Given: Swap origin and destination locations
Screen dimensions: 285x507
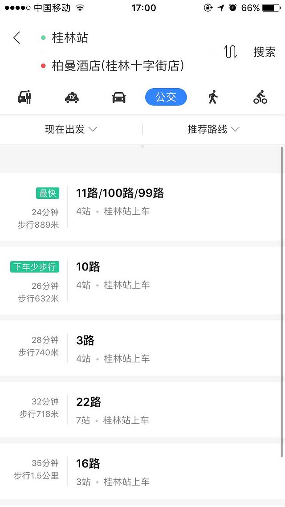Looking at the screenshot, I should click(x=231, y=52).
